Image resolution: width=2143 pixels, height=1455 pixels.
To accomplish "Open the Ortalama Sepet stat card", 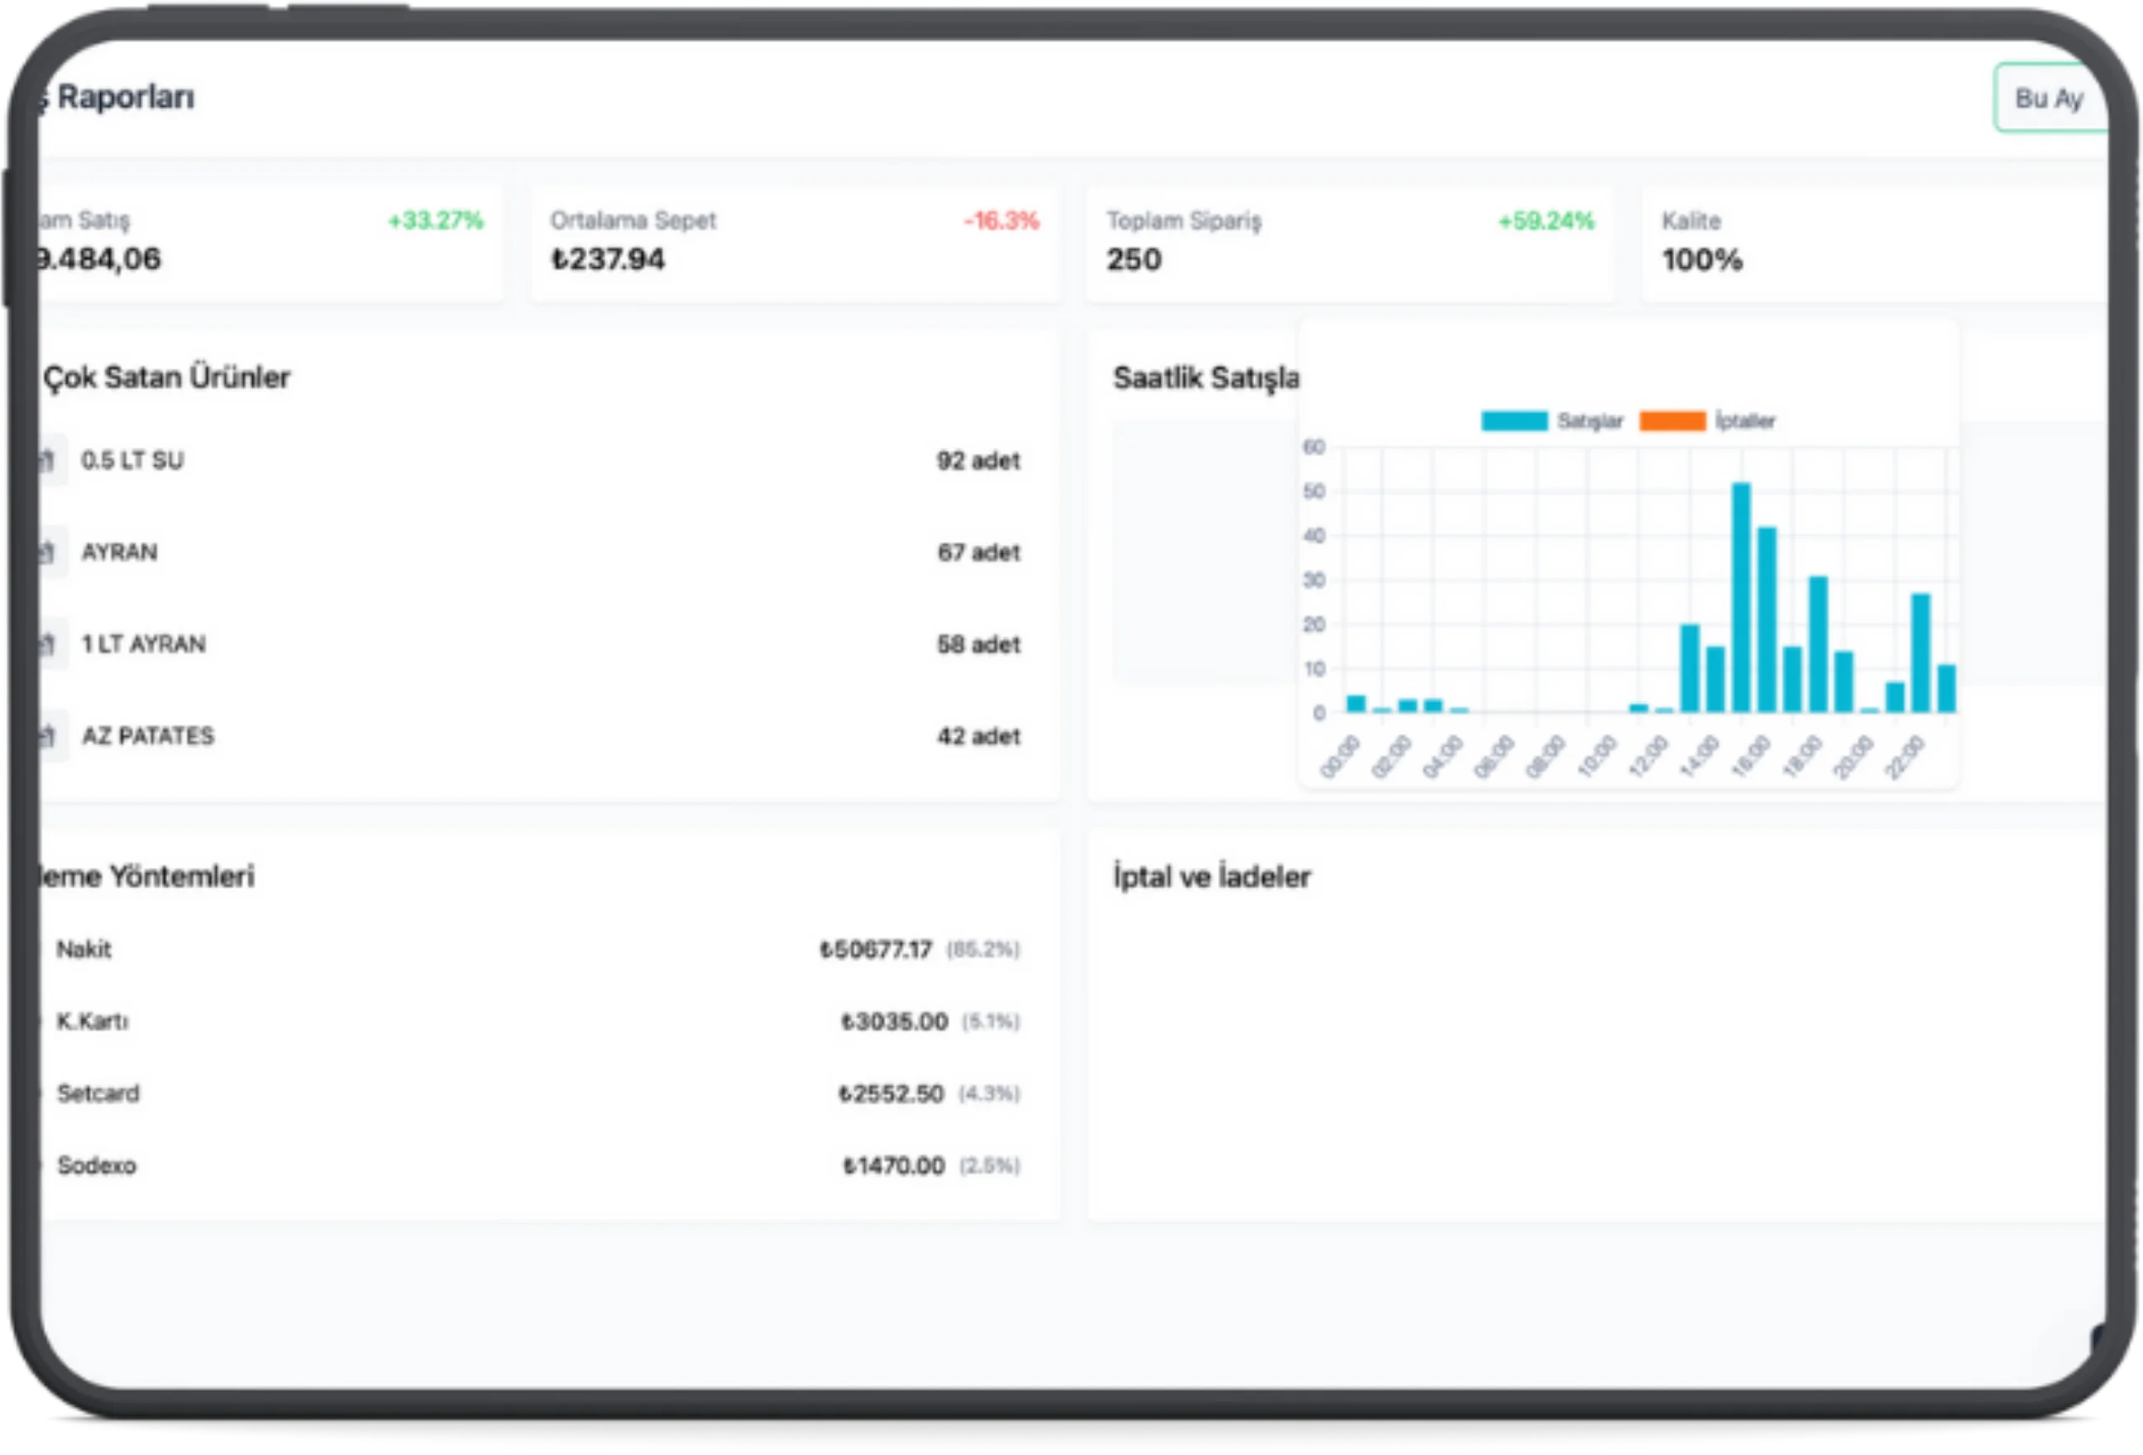I will (794, 243).
